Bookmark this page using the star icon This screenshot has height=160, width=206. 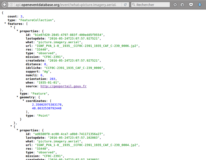coord(175,4)
